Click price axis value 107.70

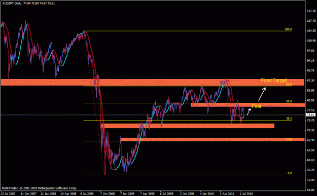311,21
